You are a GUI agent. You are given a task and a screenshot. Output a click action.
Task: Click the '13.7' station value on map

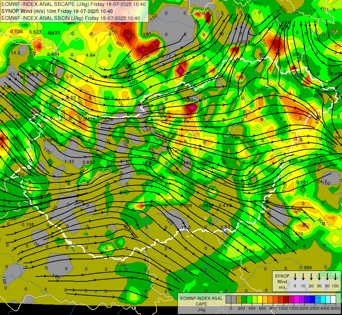coord(13,117)
